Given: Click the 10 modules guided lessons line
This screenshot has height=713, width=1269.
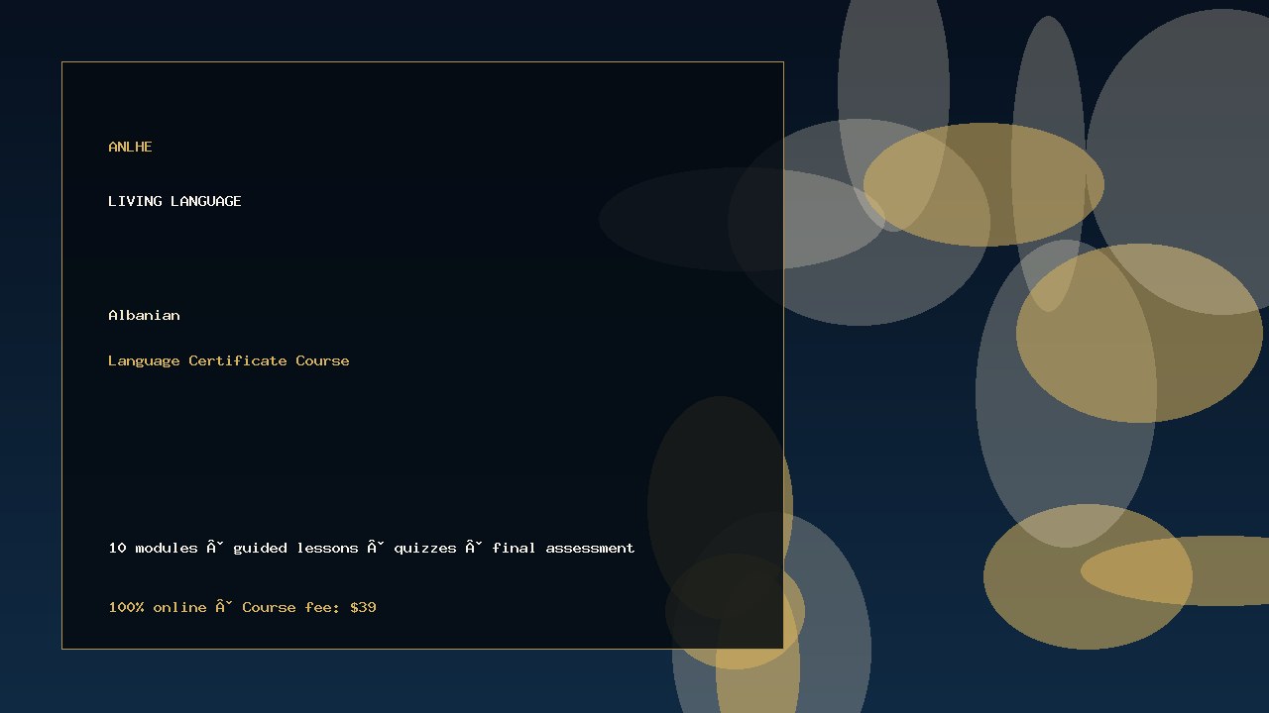Looking at the screenshot, I should click(x=372, y=548).
